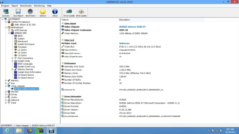Click the taskbar clock showing 6:01 AM

coord(230,131)
